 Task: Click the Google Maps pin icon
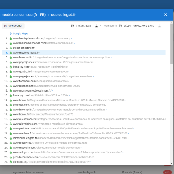tap(11, 34)
